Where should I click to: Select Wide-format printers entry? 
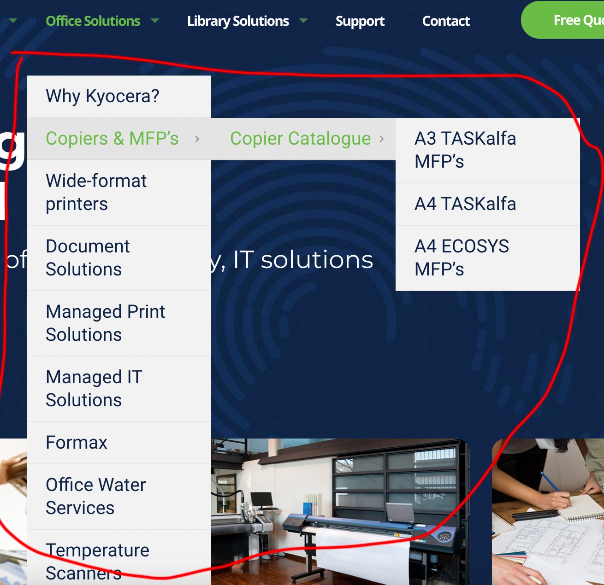pos(119,193)
